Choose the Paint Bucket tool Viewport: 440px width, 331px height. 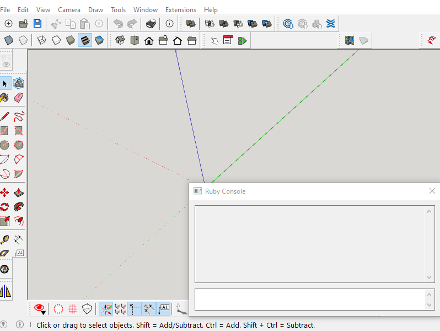[4, 98]
